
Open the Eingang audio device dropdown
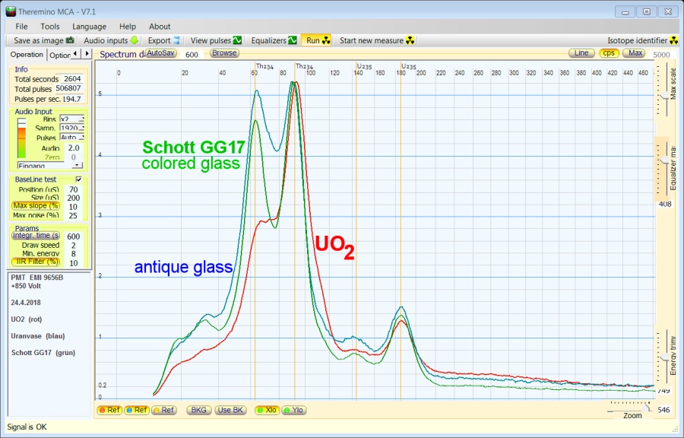coord(77,165)
